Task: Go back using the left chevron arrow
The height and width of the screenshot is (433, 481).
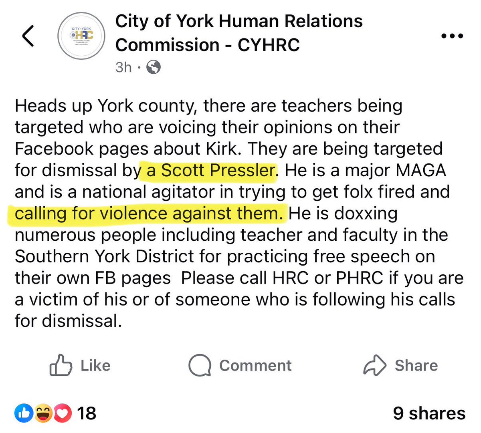Action: pos(28,36)
